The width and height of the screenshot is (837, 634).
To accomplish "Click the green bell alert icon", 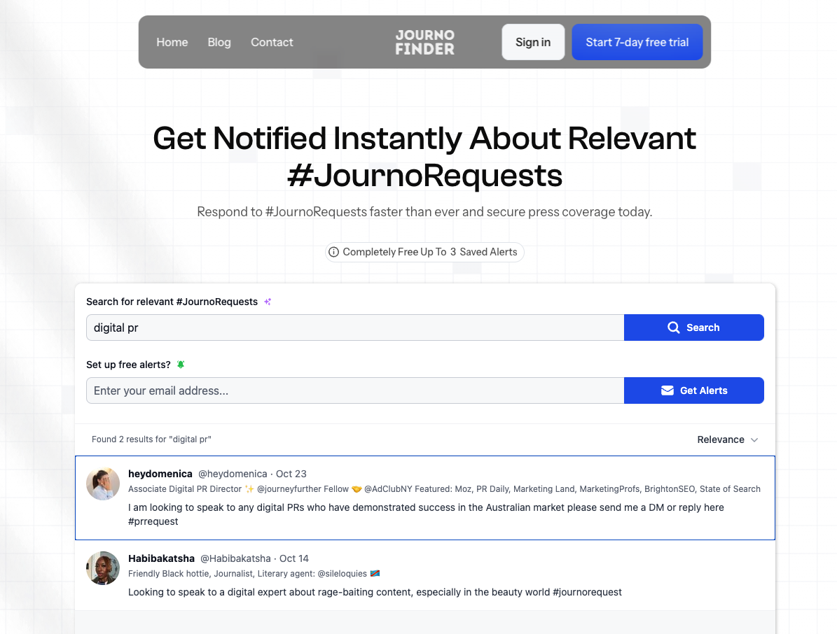I will [x=181, y=365].
